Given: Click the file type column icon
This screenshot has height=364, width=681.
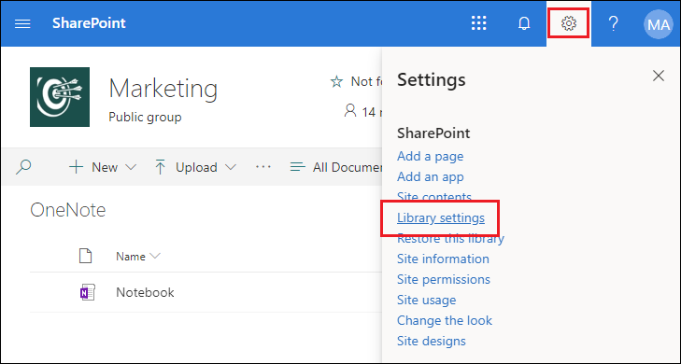Looking at the screenshot, I should point(86,256).
